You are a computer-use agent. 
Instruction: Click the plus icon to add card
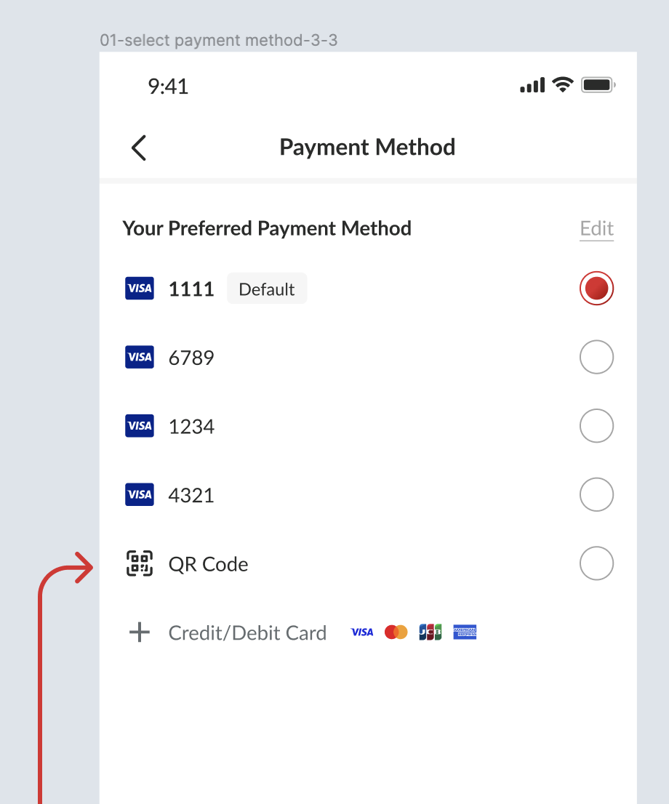pyautogui.click(x=140, y=632)
